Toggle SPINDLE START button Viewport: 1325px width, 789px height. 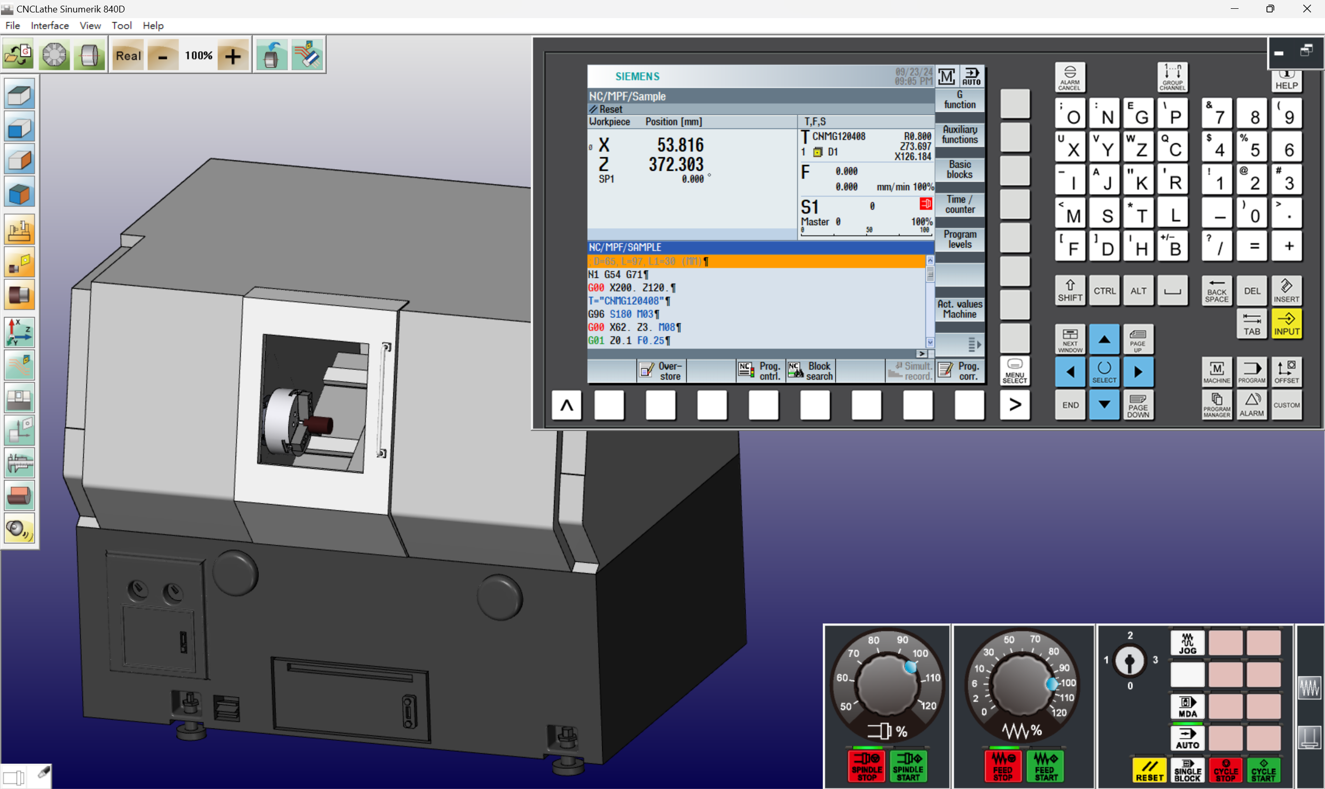tap(908, 766)
